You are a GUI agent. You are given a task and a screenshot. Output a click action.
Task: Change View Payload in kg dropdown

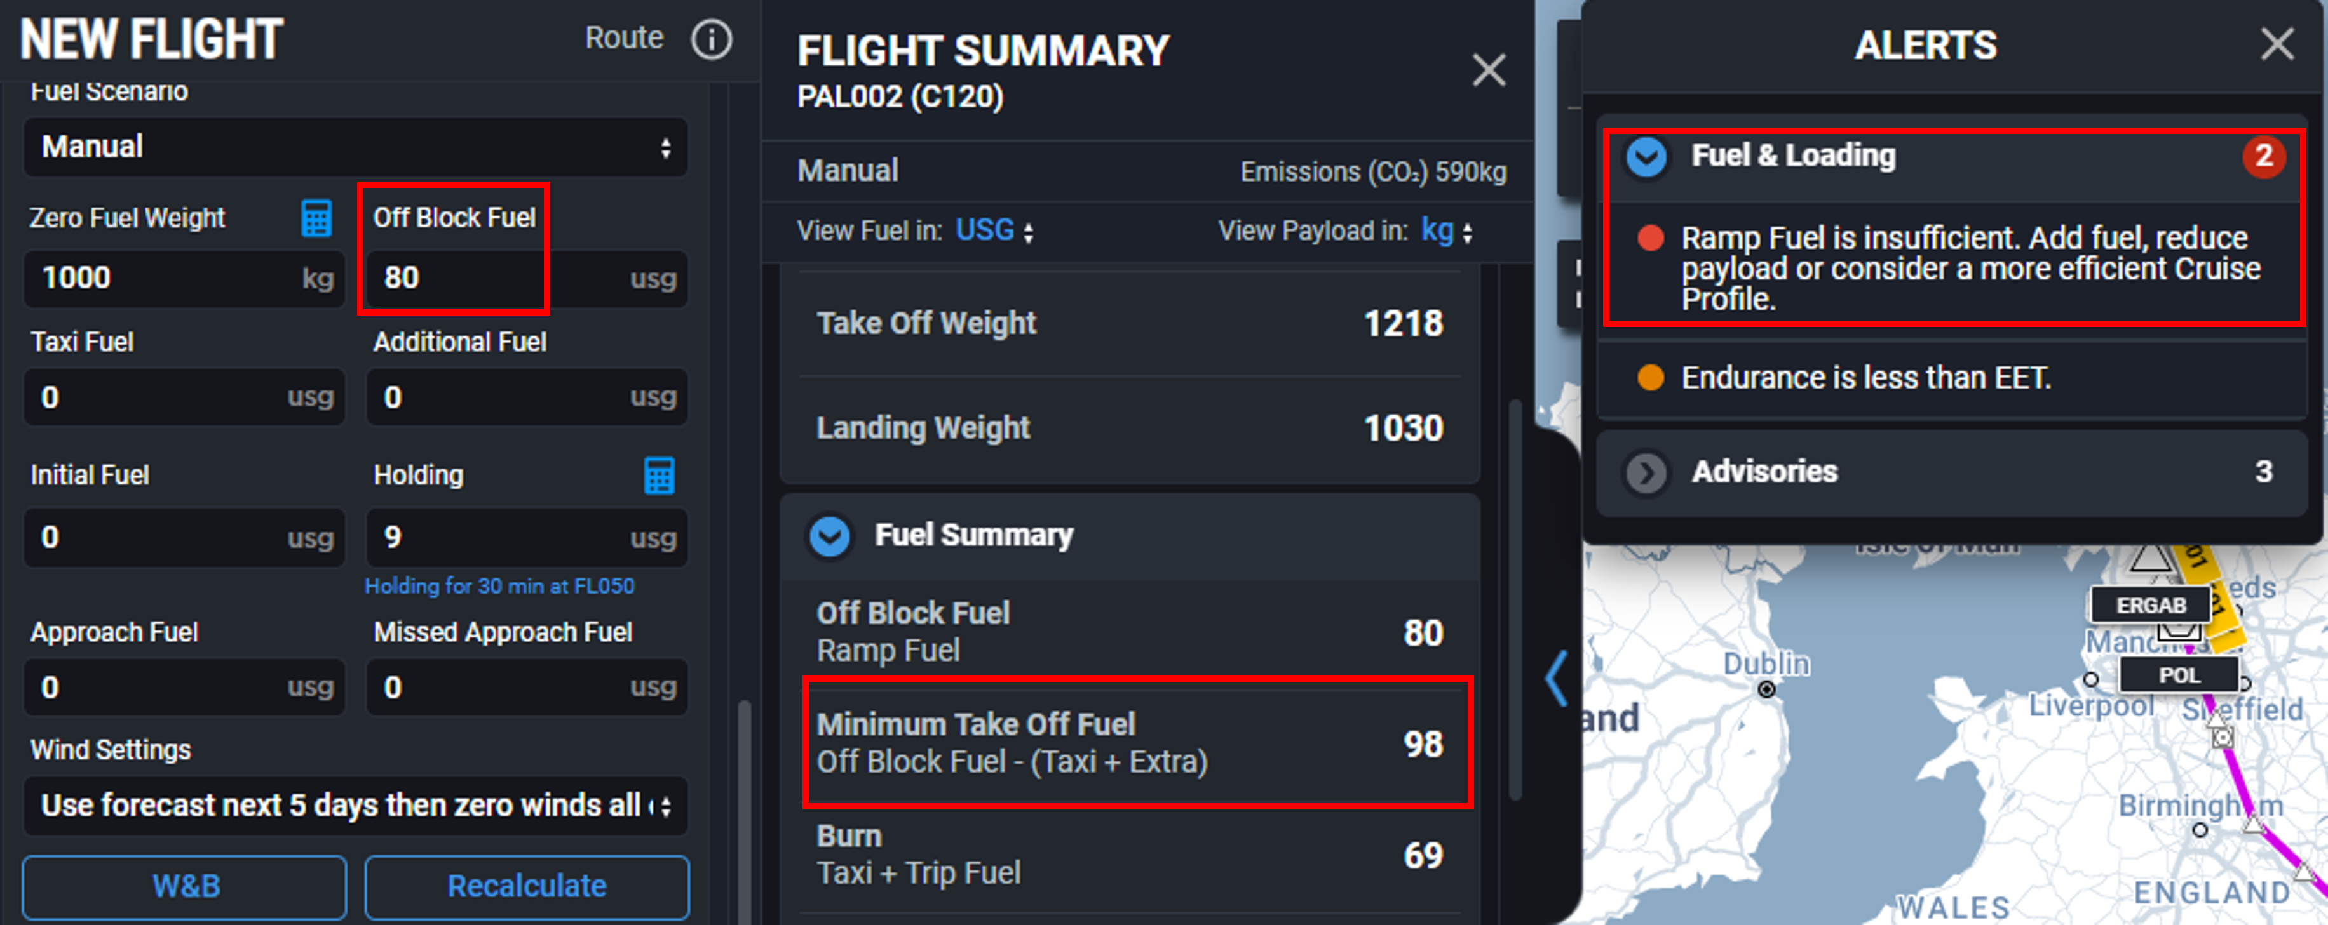[x=1447, y=231]
